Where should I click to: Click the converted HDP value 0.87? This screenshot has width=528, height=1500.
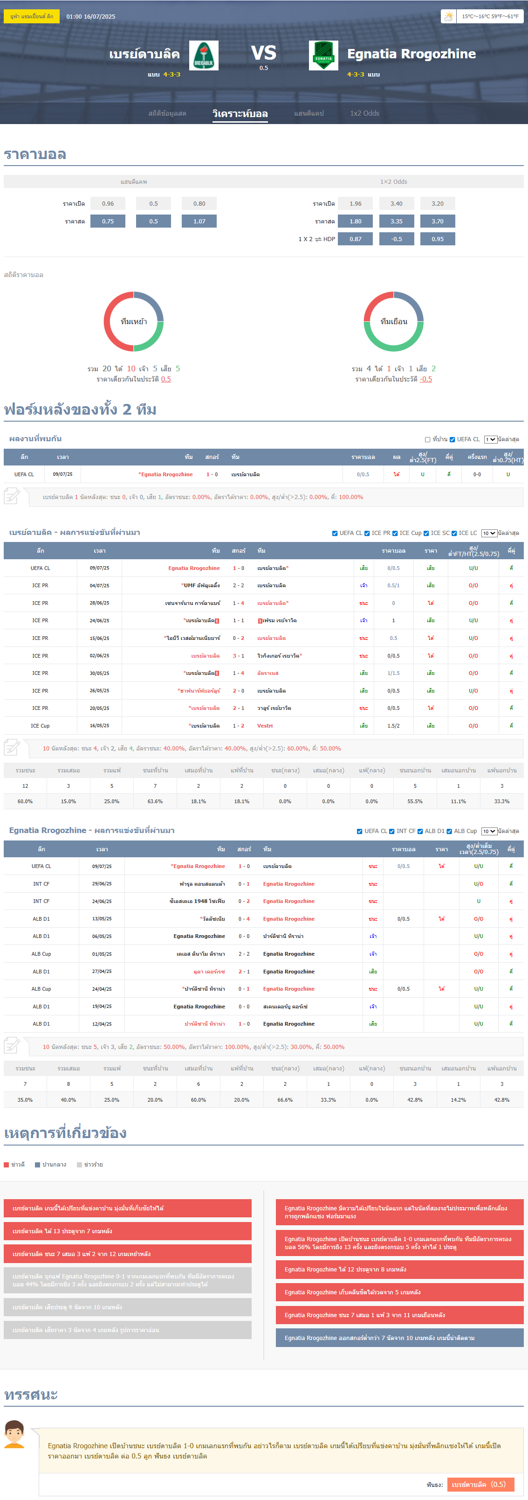pyautogui.click(x=356, y=239)
